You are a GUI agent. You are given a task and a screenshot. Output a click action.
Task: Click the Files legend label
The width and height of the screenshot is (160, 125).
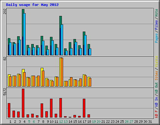pos(157,25)
